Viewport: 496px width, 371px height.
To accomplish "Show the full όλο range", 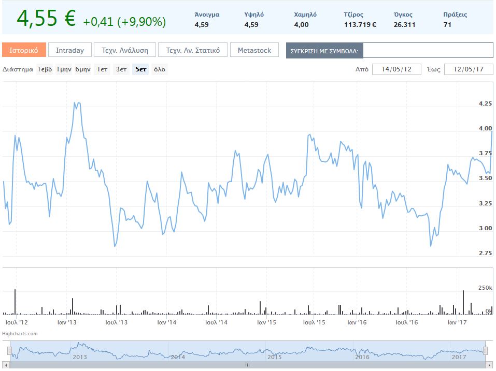I will pos(160,69).
